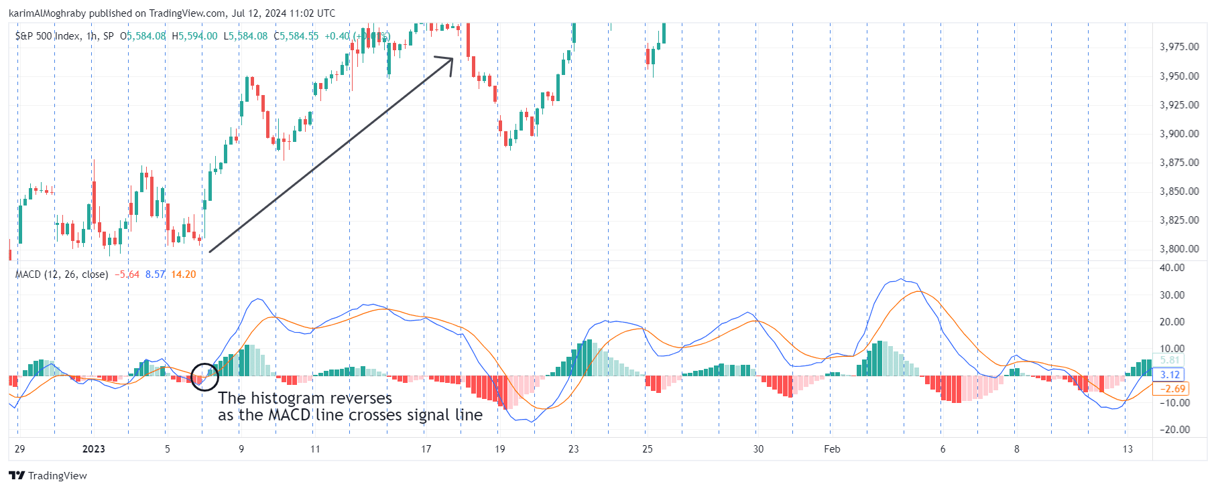Click the 40.00 MACD scale label
The height and width of the screenshot is (490, 1216).
click(1172, 268)
